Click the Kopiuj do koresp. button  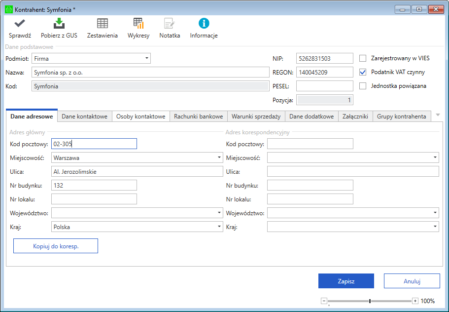point(56,246)
